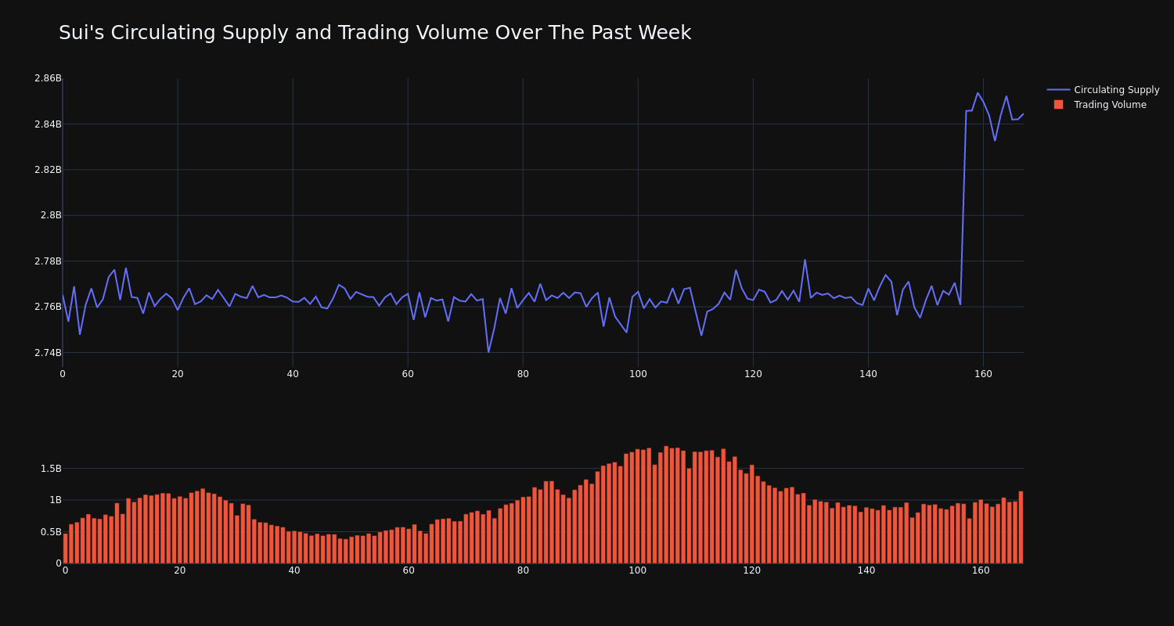Click the 2.82B y-axis label
Screen dimensions: 1174x626
[48, 170]
